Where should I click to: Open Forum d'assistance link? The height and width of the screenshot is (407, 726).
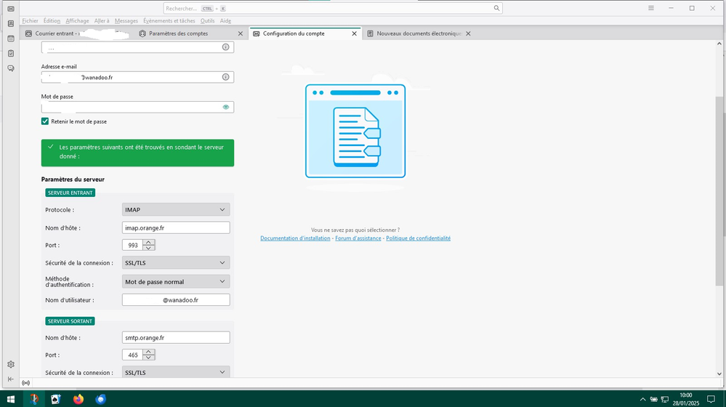coord(358,238)
